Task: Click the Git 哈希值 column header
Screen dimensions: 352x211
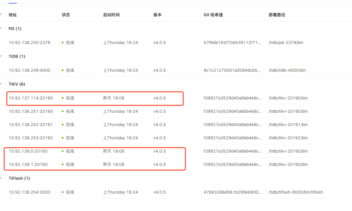Action: tap(213, 15)
